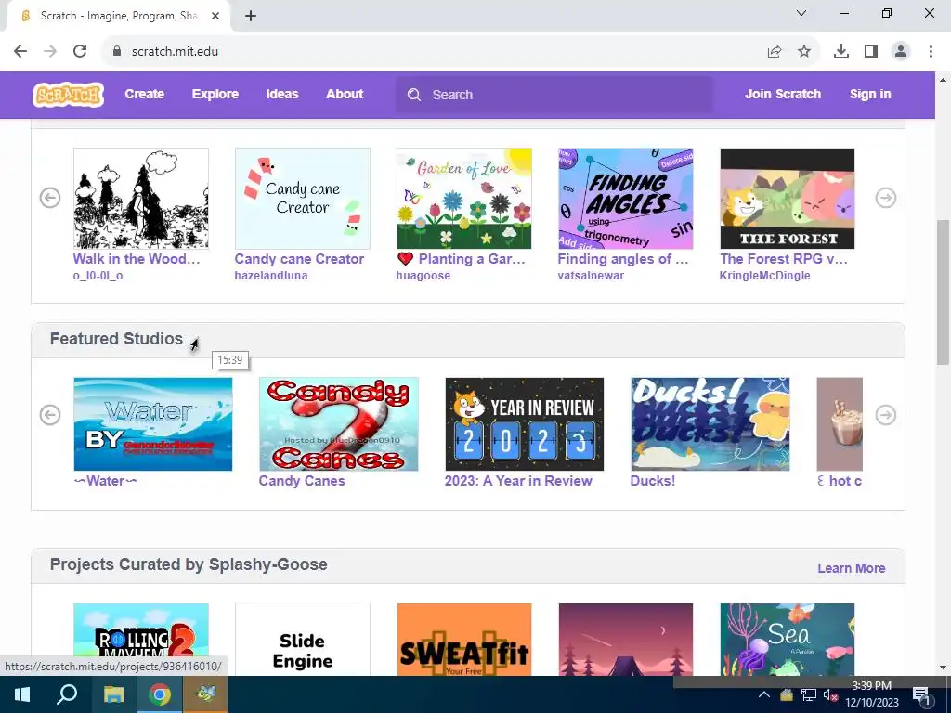Screen dimensions: 951x713
Task: Open the Ideas menu item
Action: pyautogui.click(x=282, y=95)
